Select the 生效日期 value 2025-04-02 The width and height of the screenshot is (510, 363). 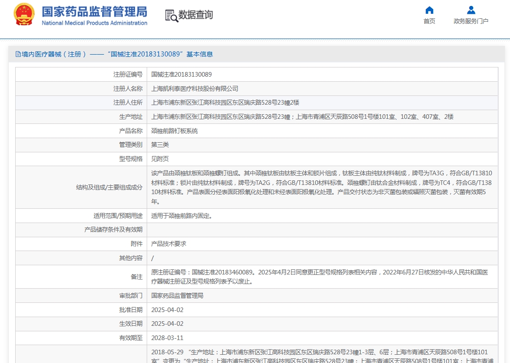tap(167, 324)
